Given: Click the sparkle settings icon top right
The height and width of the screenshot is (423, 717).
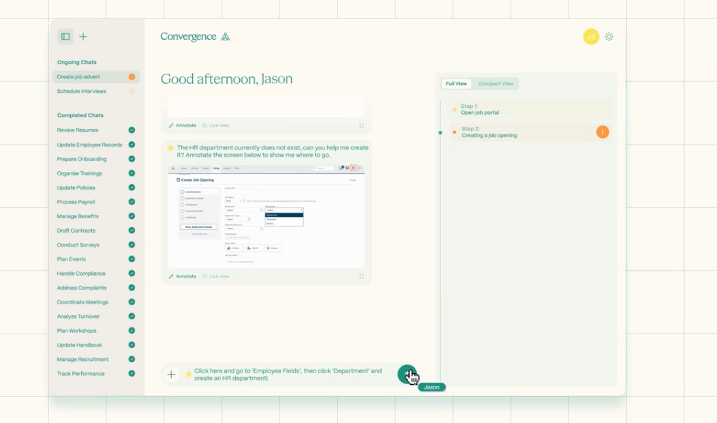Looking at the screenshot, I should coord(609,36).
